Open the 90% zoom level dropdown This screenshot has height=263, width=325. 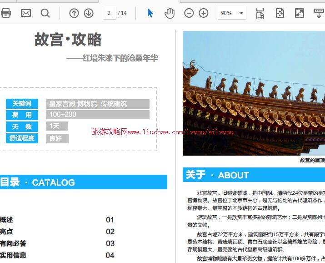(232, 13)
